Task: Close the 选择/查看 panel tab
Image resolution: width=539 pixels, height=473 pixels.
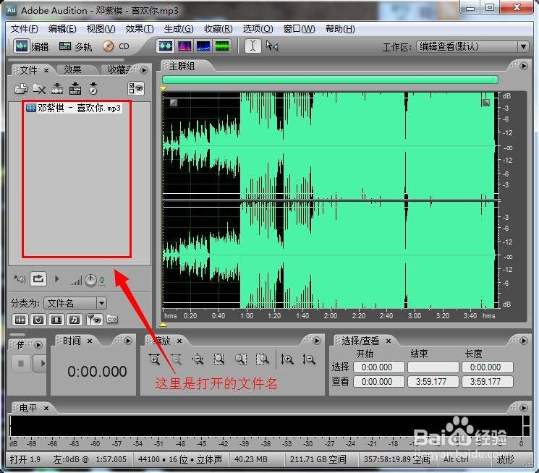Action: [389, 341]
